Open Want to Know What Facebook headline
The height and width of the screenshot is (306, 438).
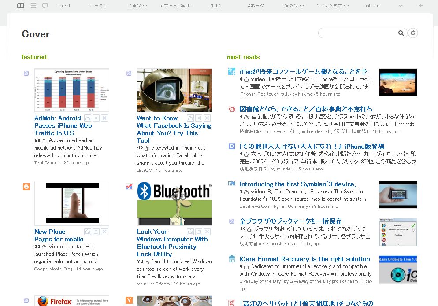pyautogui.click(x=174, y=129)
